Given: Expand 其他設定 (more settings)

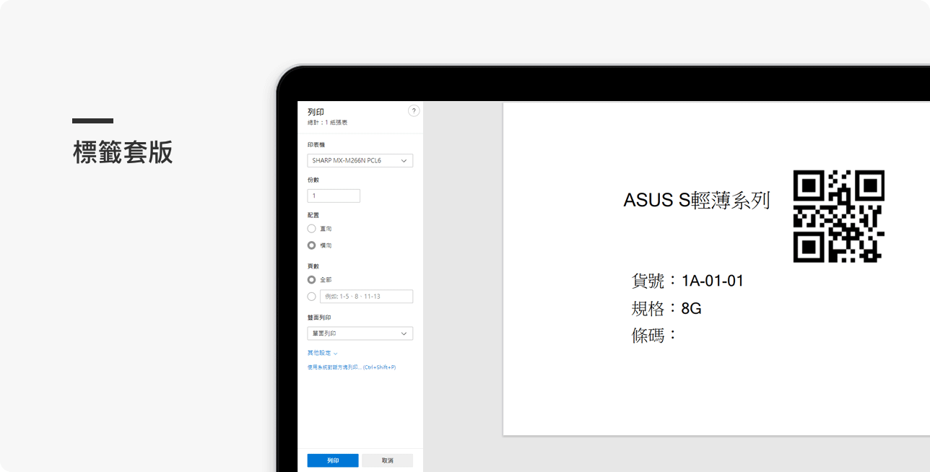Looking at the screenshot, I should pyautogui.click(x=322, y=353).
